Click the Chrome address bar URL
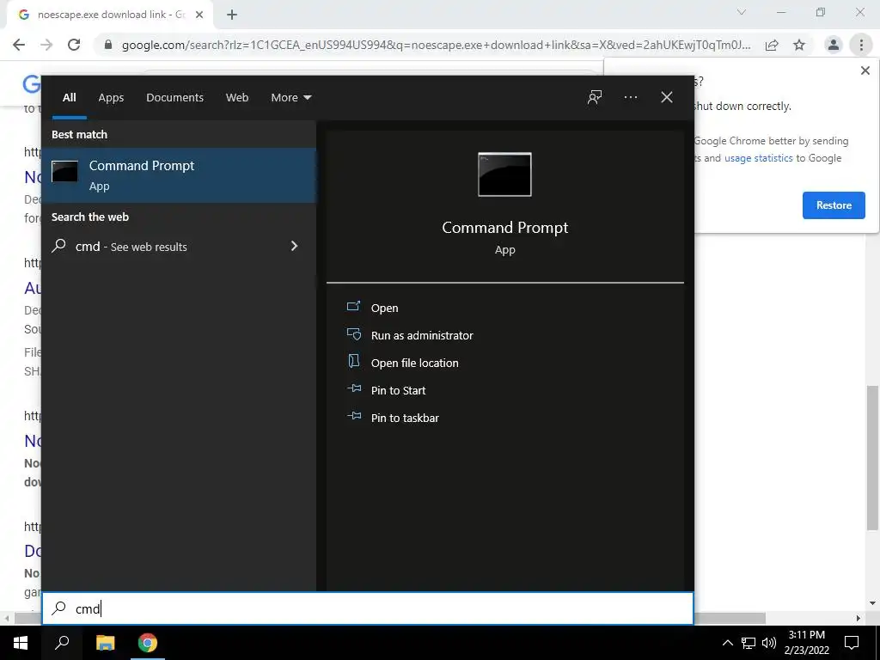The width and height of the screenshot is (880, 660). (436, 45)
